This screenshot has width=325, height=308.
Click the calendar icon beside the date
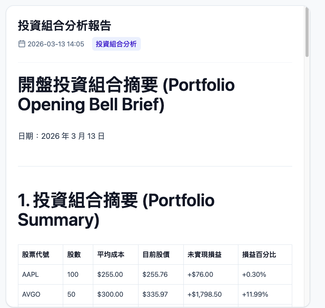[22, 44]
